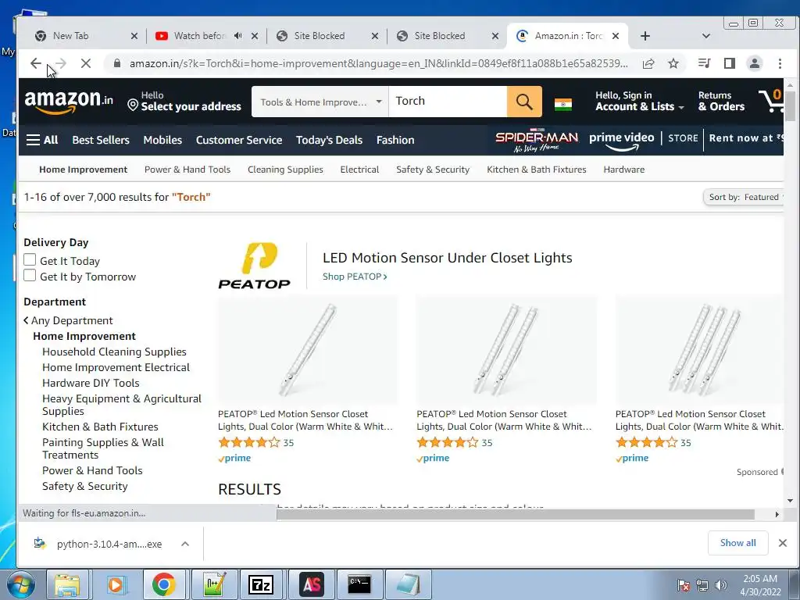Stop loading the page
This screenshot has width=800, height=600.
click(x=86, y=63)
